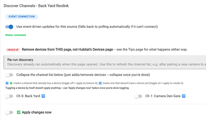Click the 'Ch 1: Camera Den Gate' label
Screen dimensions: 206x121
coord(163,96)
